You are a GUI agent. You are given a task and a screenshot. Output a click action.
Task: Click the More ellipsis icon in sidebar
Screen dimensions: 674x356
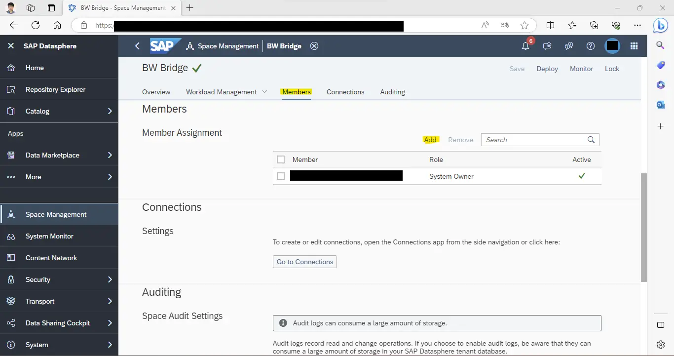11,177
